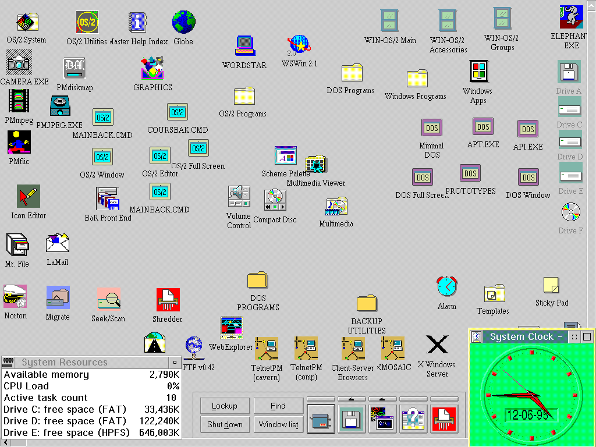
Task: Expand the drawer above the LaunchPad floppy drive
Action: pos(352,399)
